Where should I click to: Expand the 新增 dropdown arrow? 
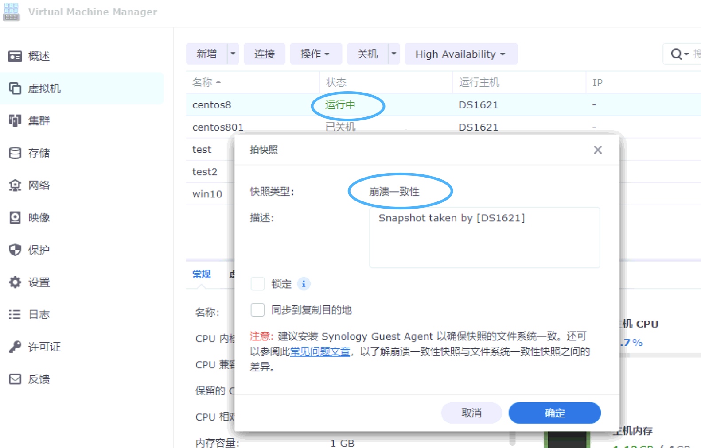coord(233,54)
